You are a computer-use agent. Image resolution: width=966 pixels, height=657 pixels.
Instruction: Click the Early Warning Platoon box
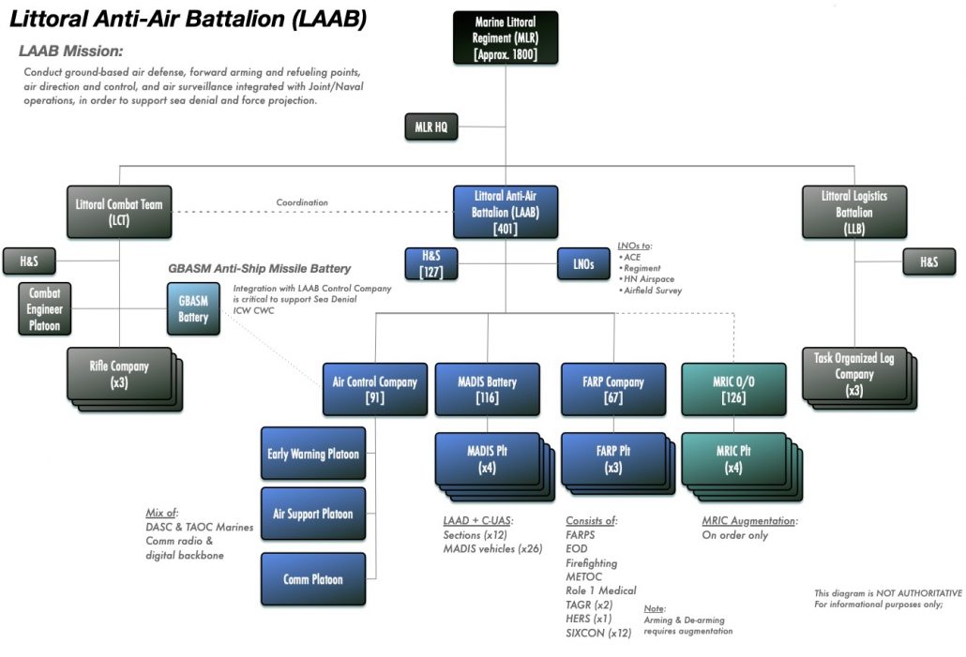pos(312,455)
